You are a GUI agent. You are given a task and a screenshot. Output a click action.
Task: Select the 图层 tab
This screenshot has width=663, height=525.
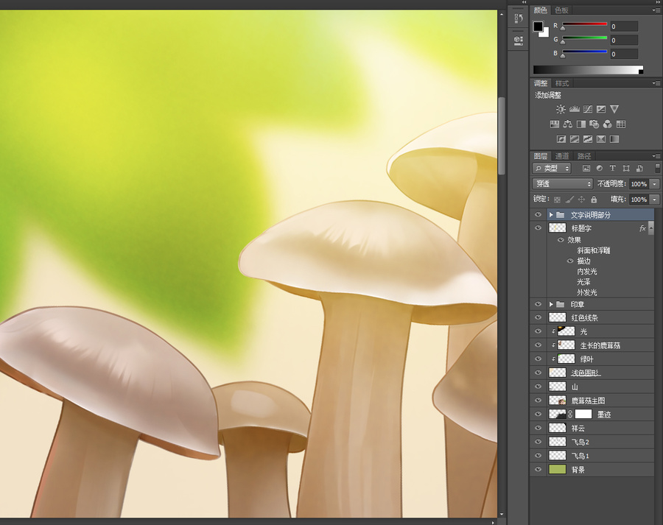[x=541, y=156]
